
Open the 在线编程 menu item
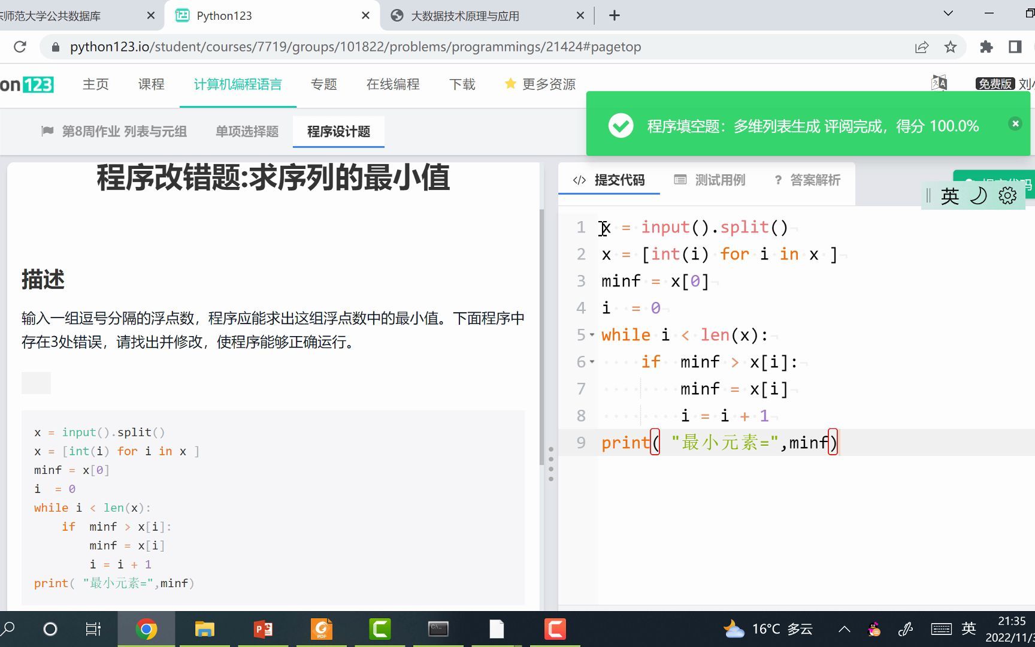[392, 84]
